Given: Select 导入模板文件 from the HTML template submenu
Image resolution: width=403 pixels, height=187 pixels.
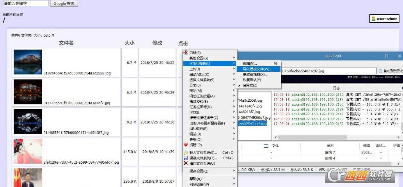Looking at the screenshot, I should tap(256, 69).
